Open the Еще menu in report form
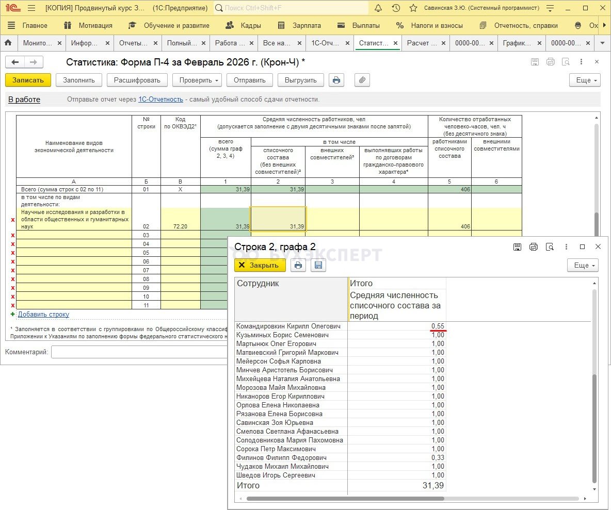This screenshot has width=611, height=510. (x=585, y=80)
